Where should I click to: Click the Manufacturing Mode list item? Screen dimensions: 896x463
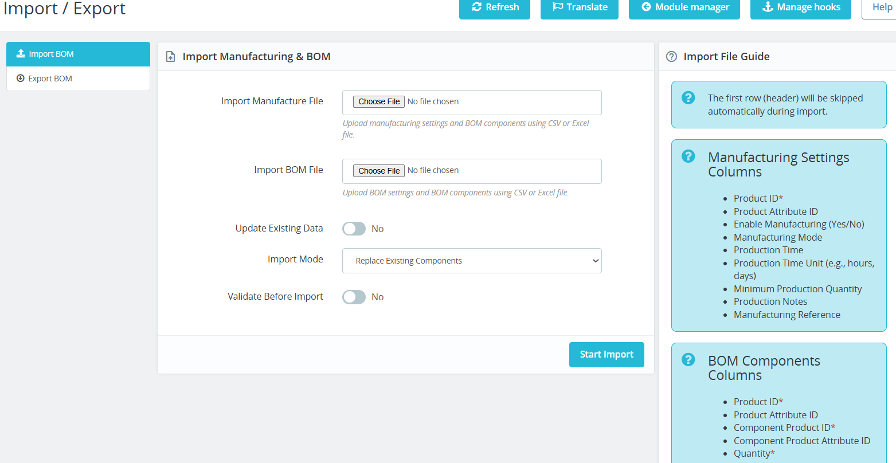pos(778,237)
